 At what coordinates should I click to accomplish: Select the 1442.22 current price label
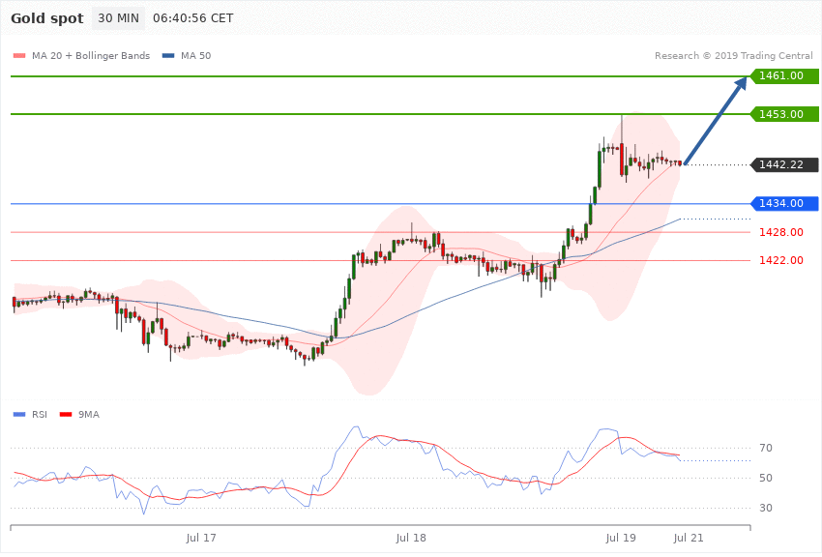pos(784,164)
